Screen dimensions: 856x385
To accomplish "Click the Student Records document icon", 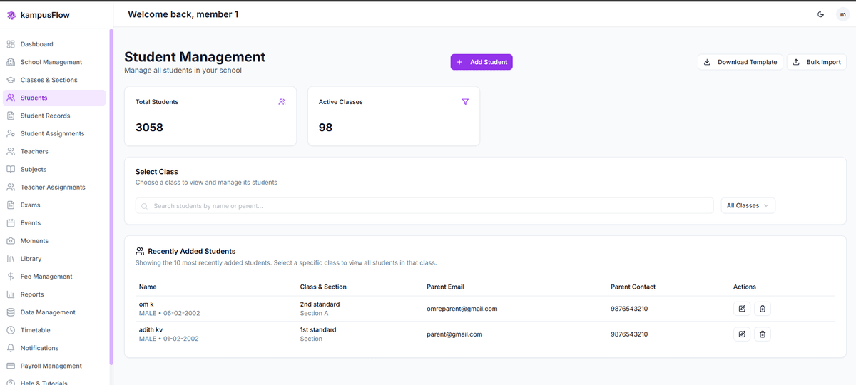I will point(11,115).
